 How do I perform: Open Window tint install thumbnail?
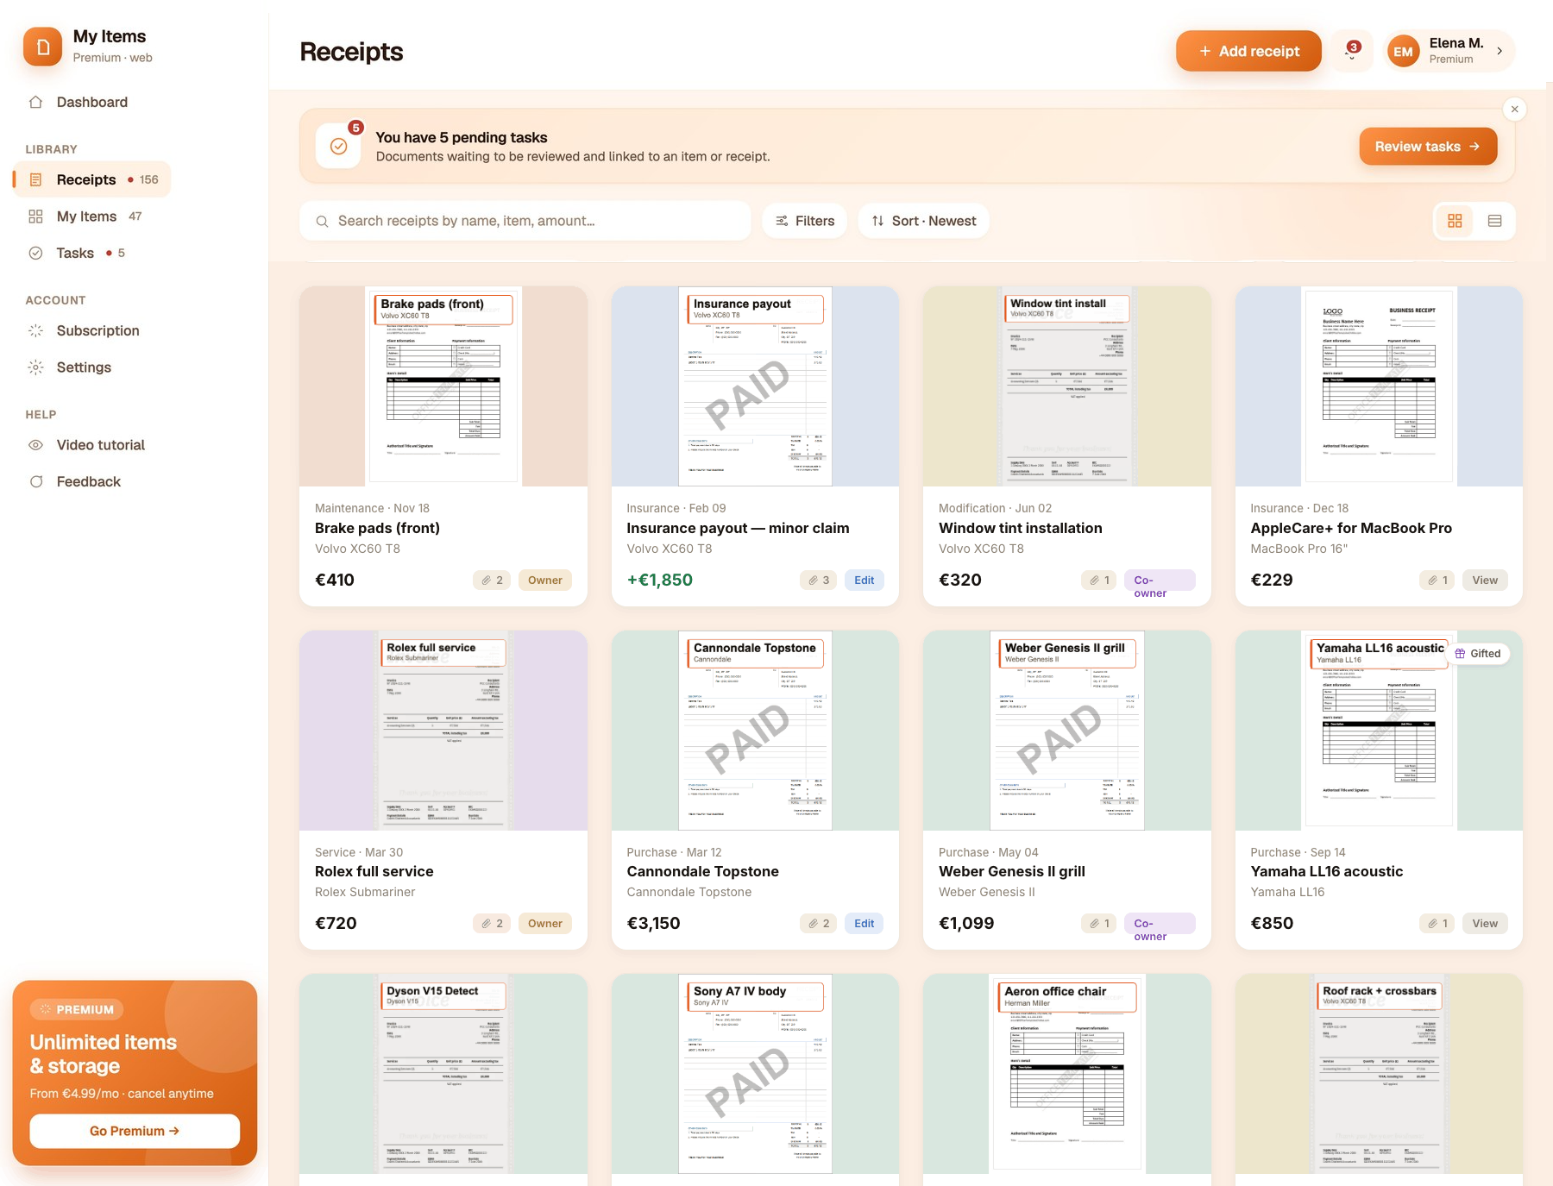1067,386
